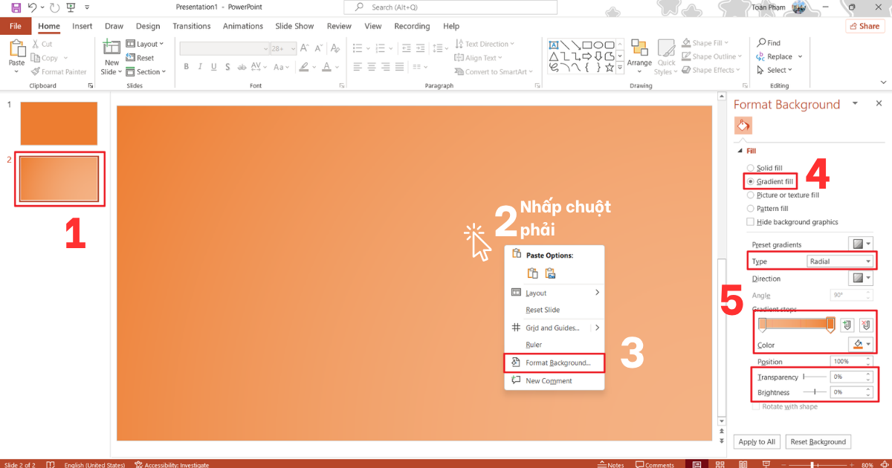Select the Oval shape in shapes gallery
The height and width of the screenshot is (468, 892).
pos(598,44)
